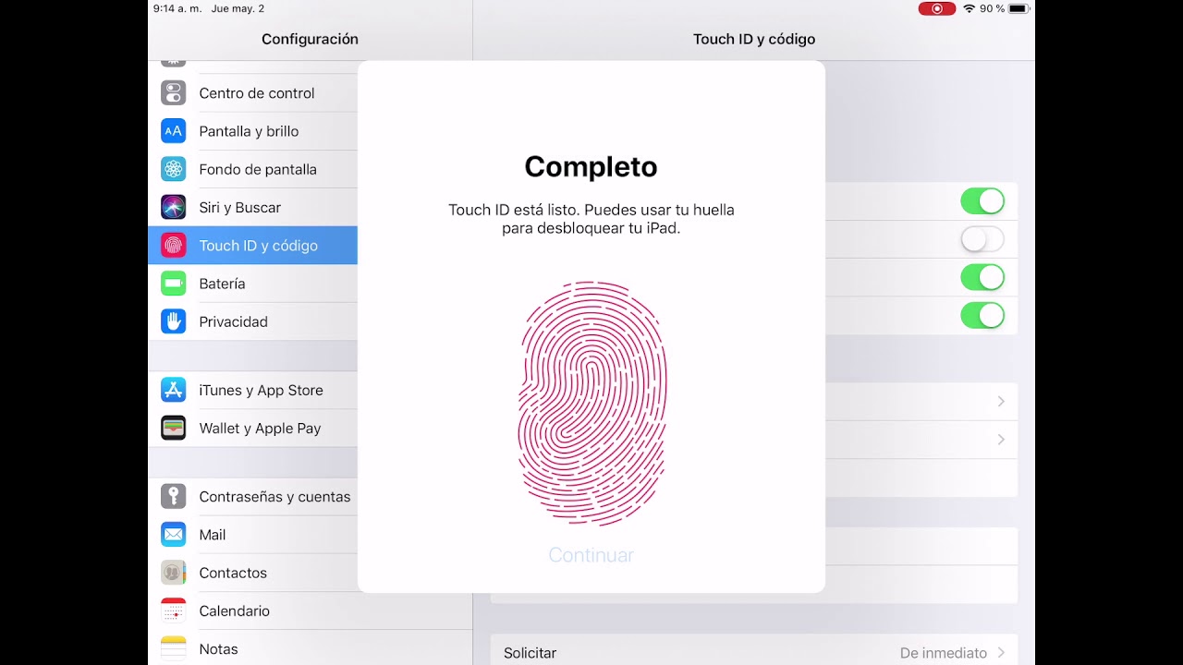Tap the iTunes y App Store label

[262, 391]
